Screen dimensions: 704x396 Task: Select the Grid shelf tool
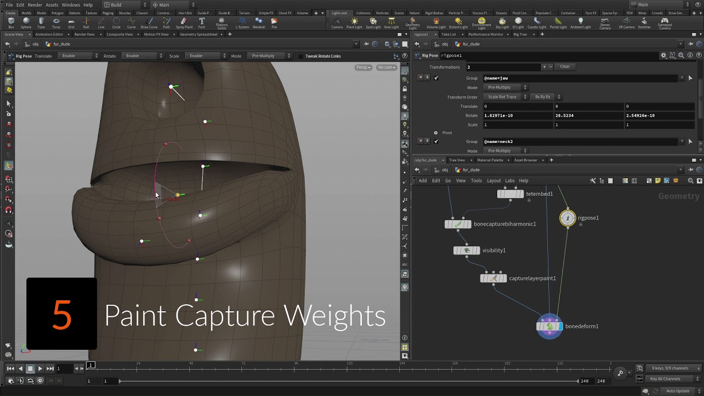[71, 23]
